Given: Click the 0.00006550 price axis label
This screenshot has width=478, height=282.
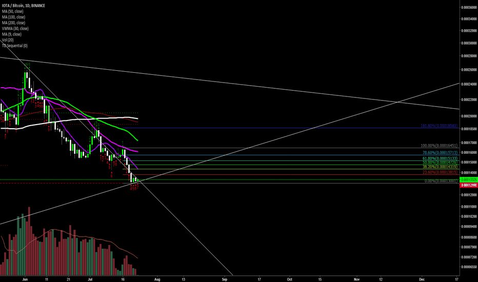Looking at the screenshot, I should click(x=469, y=267).
